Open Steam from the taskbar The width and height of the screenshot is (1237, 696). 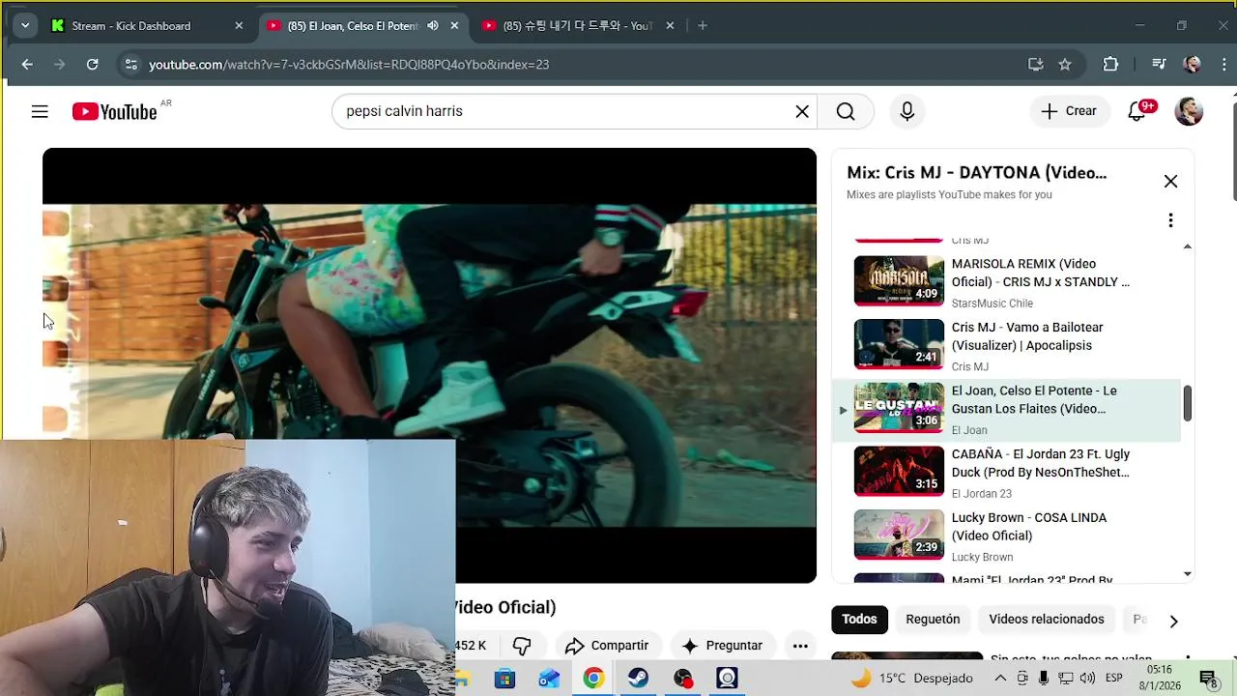638,679
